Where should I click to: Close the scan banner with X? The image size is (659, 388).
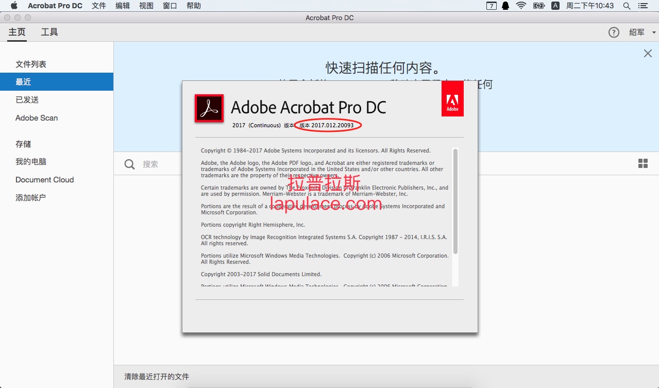(648, 54)
